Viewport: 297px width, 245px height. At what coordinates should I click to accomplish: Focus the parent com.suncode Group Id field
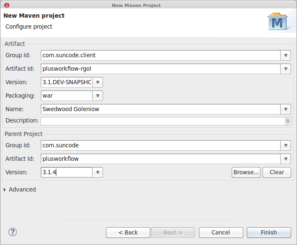[x=161, y=145]
